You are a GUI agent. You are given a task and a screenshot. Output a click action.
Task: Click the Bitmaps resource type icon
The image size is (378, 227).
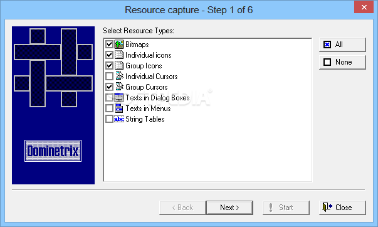coord(119,44)
